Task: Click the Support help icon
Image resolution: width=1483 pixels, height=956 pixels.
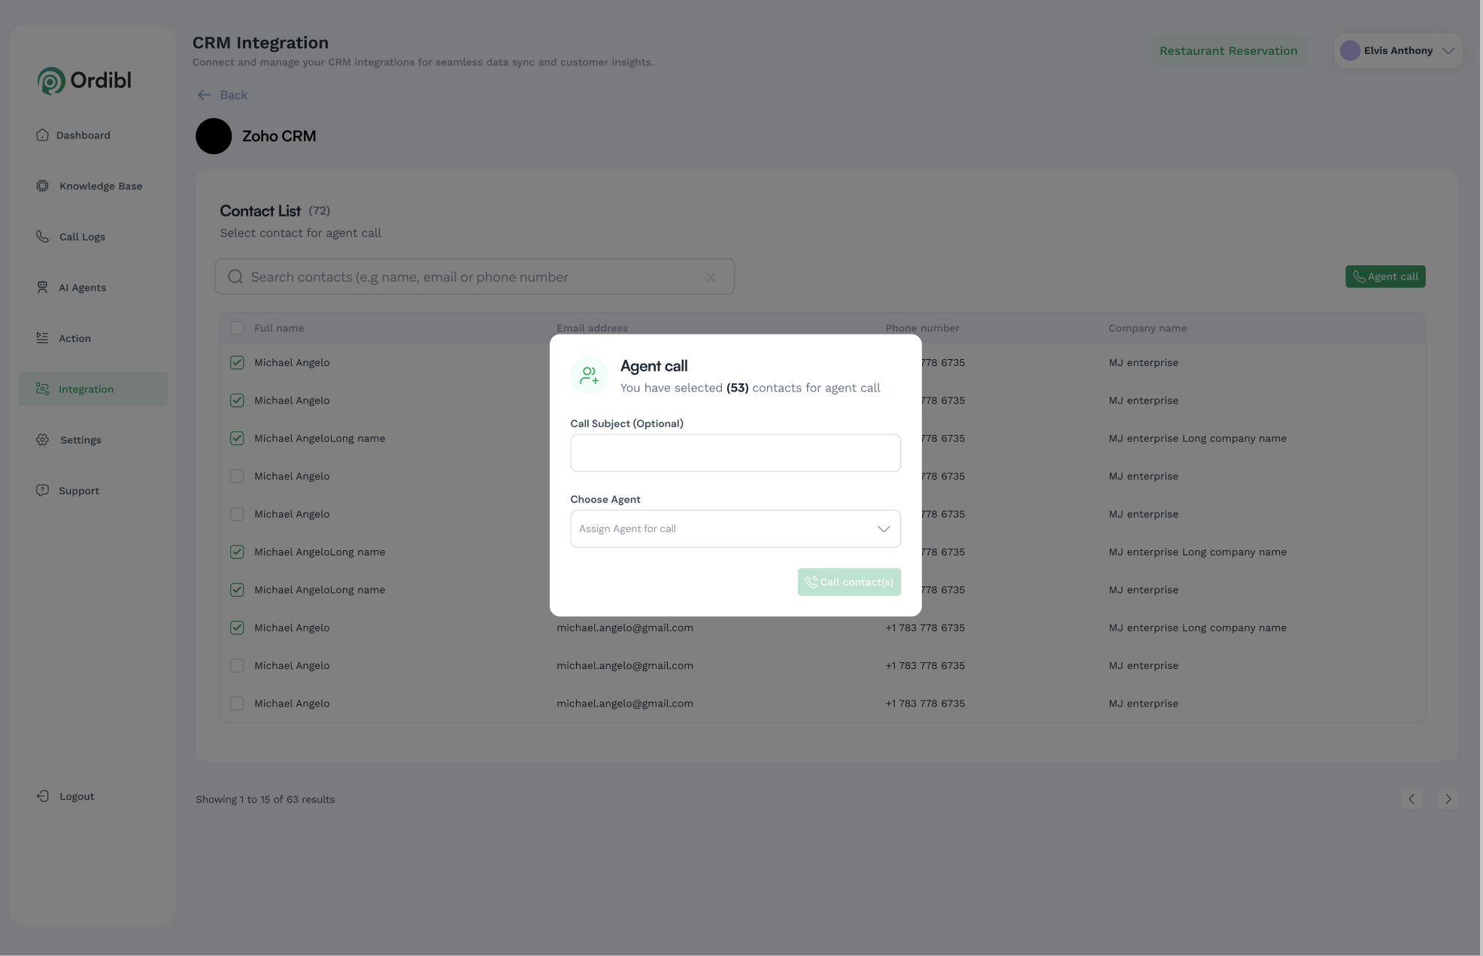Action: pos(42,490)
